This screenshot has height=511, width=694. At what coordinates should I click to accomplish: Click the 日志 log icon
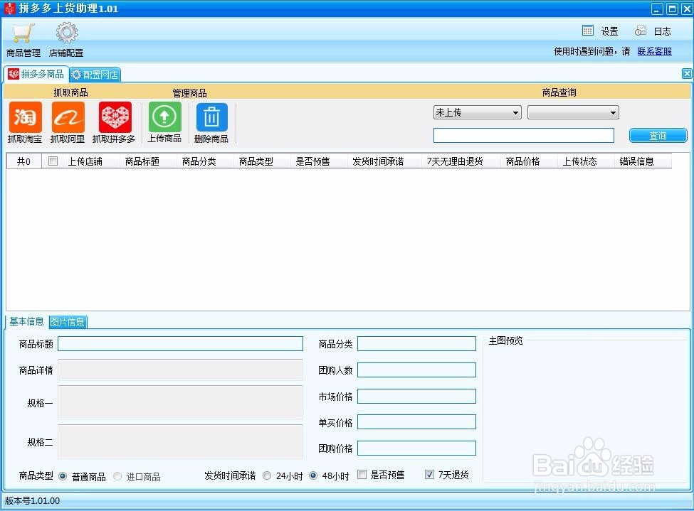click(x=640, y=31)
